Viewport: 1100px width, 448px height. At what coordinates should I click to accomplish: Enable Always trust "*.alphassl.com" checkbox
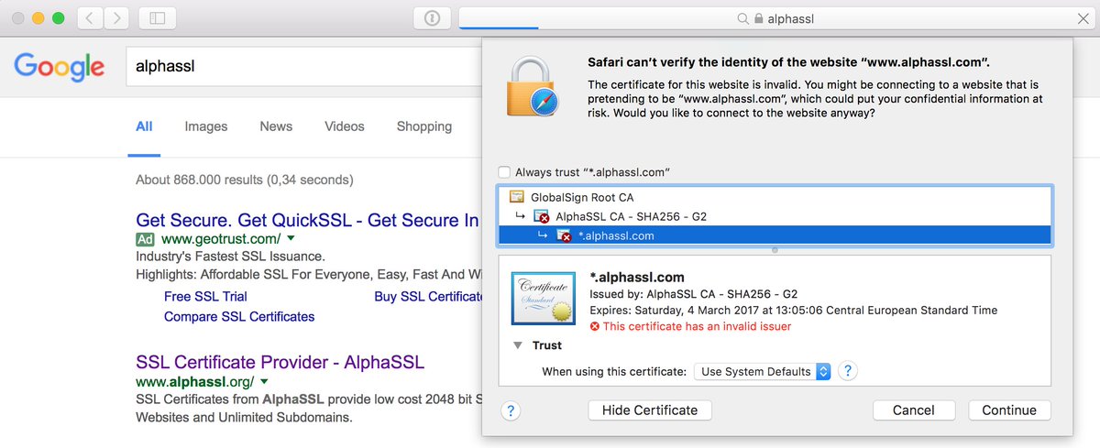click(504, 172)
